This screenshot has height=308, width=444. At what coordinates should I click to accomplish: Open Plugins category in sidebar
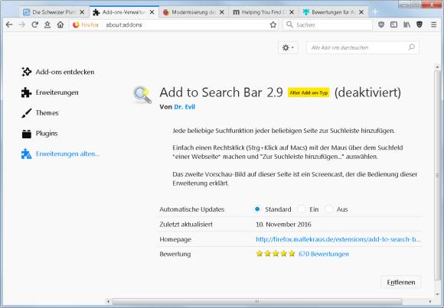click(x=40, y=133)
